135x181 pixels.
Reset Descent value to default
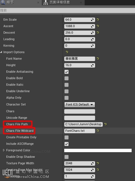pos(98,33)
